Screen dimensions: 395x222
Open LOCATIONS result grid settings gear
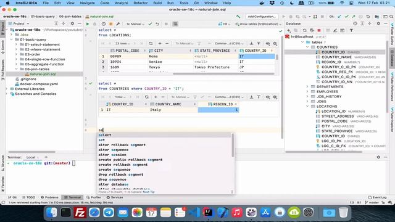pos(275,43)
